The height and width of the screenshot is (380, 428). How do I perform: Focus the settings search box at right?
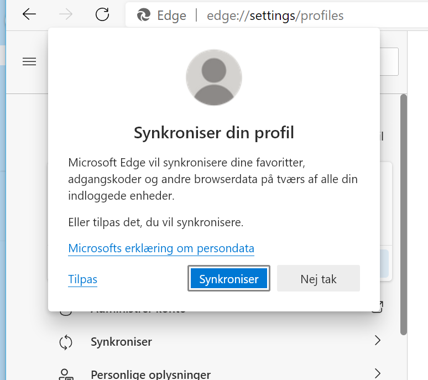pyautogui.click(x=389, y=62)
